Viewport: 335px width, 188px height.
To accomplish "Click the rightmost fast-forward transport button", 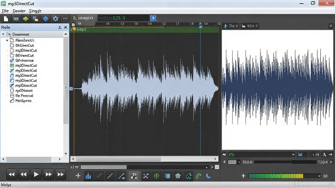I will (x=61, y=175).
